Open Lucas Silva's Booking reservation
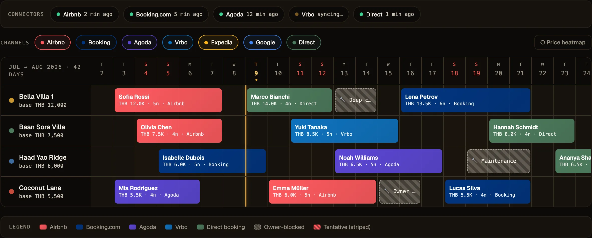 [488, 192]
